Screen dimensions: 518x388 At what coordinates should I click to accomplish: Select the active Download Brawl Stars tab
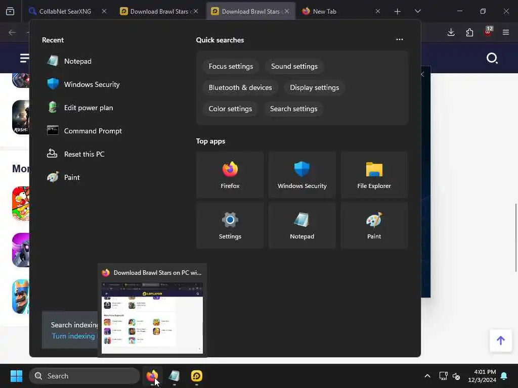click(x=246, y=11)
